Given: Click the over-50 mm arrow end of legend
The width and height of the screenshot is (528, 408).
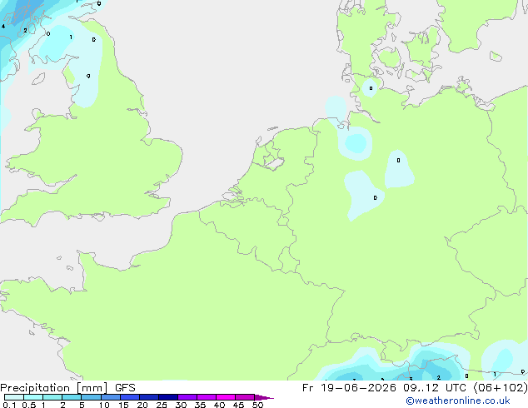Looking at the screenshot, I should pos(264,397).
